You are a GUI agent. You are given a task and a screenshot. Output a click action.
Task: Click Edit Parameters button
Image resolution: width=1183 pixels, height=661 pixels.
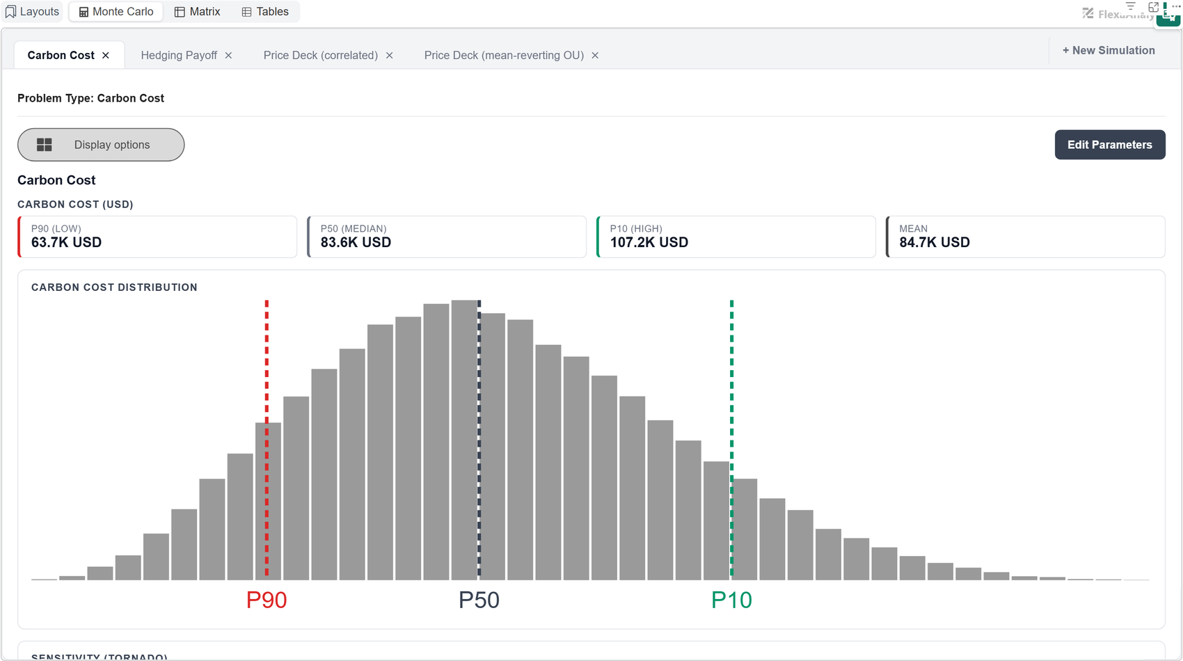[1110, 145]
